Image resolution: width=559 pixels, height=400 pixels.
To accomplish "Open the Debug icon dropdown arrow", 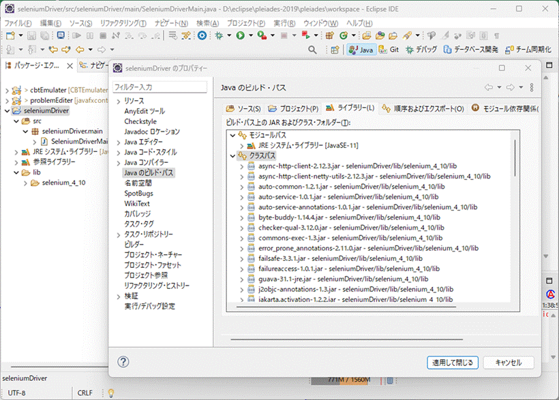I will pyautogui.click(x=229, y=35).
